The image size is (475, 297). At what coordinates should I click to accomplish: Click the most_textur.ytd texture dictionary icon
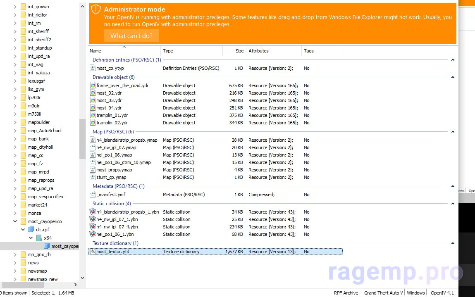[x=93, y=252]
